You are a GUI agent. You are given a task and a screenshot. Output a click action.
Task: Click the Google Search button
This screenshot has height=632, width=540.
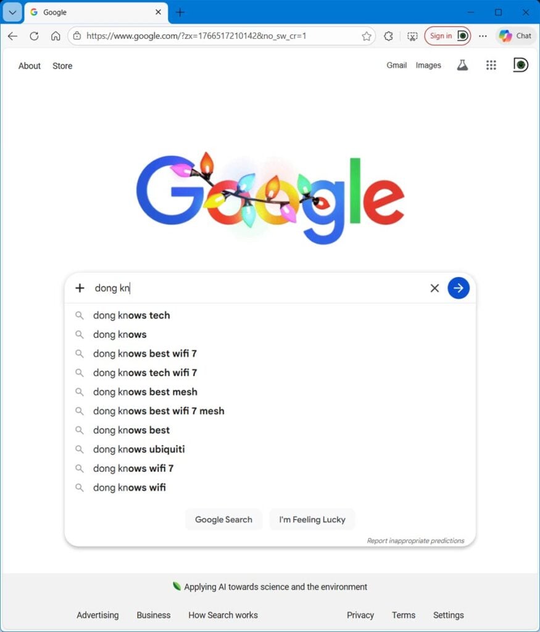[223, 519]
